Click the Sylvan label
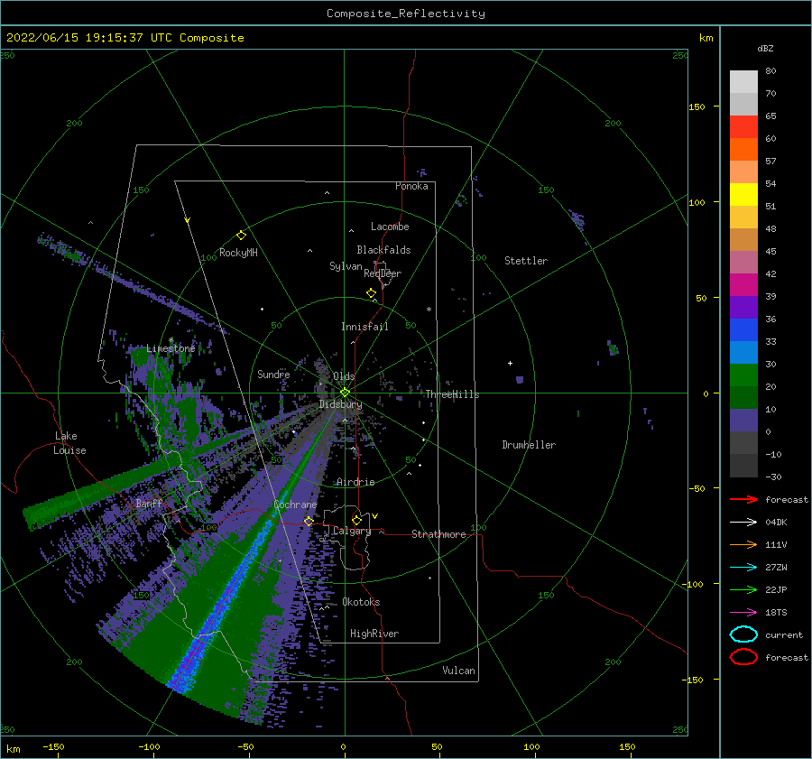 click(x=346, y=266)
